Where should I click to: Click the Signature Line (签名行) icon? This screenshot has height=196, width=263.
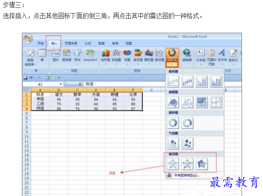(x=234, y=53)
